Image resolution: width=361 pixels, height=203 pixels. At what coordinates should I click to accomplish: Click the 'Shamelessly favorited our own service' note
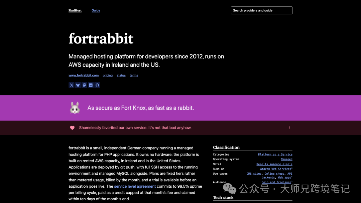coord(135,128)
